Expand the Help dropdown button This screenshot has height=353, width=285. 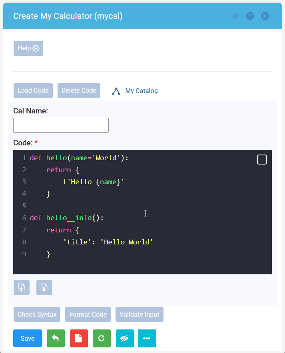point(28,48)
